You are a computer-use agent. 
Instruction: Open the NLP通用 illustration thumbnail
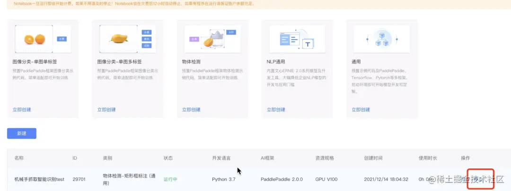pos(297,39)
